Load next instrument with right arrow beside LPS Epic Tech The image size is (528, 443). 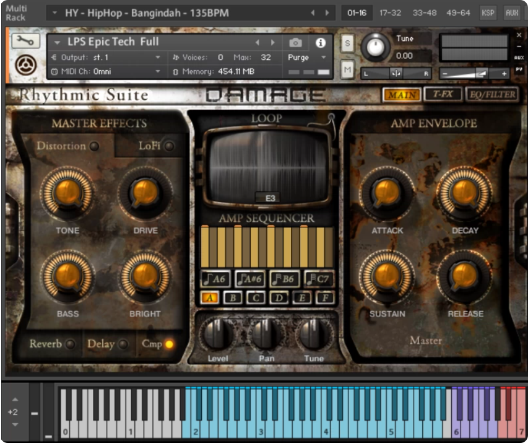click(272, 43)
